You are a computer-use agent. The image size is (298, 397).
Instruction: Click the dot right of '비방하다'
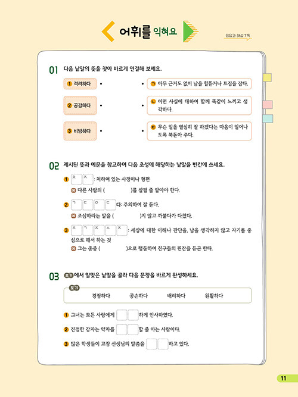101,131
